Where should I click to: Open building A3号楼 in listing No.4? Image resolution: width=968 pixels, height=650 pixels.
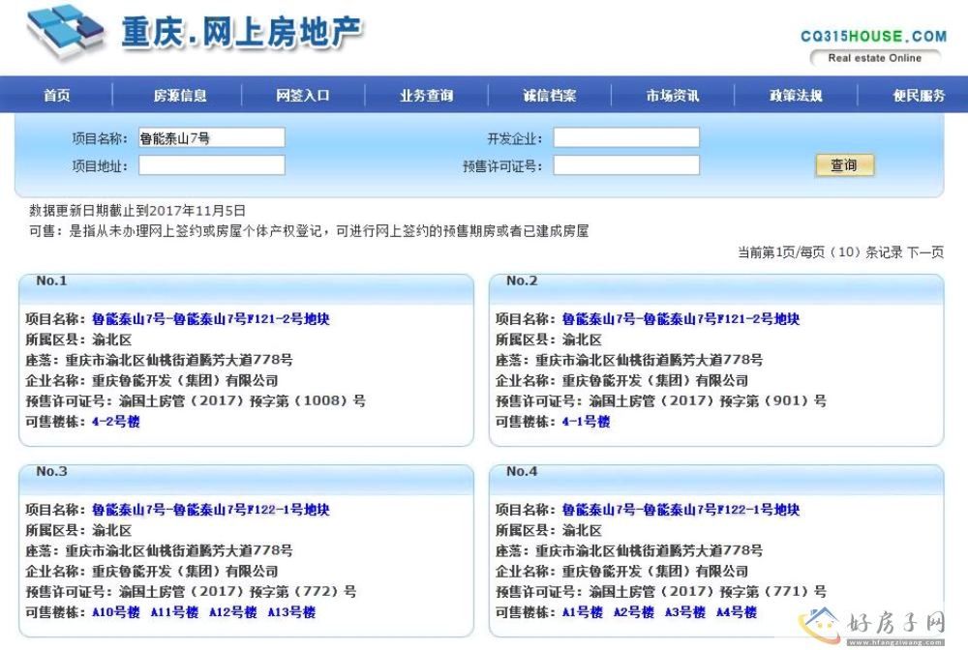685,612
